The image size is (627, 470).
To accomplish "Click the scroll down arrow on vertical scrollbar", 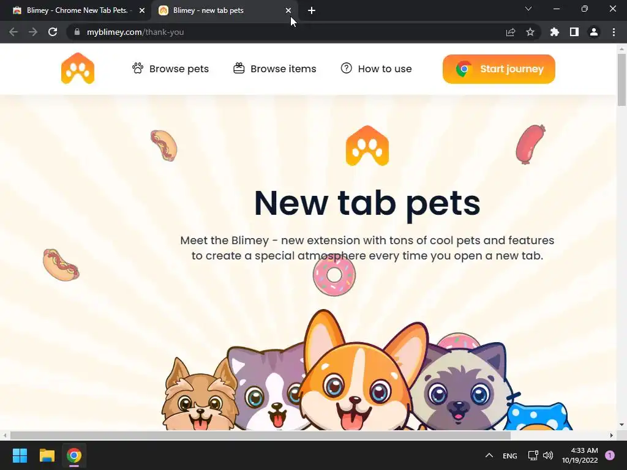I will (621, 425).
